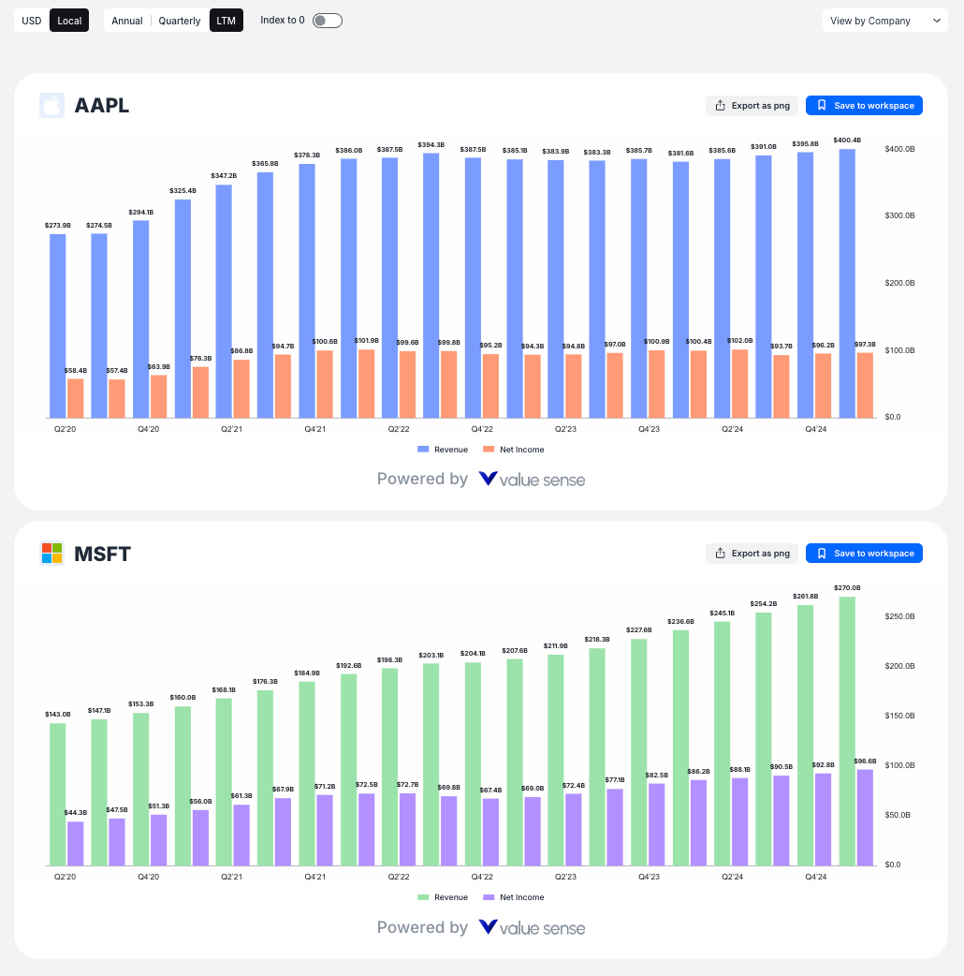This screenshot has height=976, width=964.
Task: Click the $192.6B label in MSFT chart
Action: click(348, 665)
